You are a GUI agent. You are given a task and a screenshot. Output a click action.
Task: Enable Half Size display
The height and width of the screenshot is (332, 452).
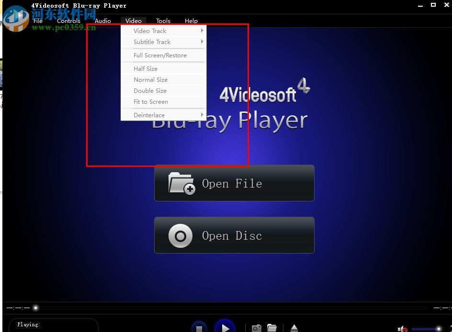coord(145,68)
